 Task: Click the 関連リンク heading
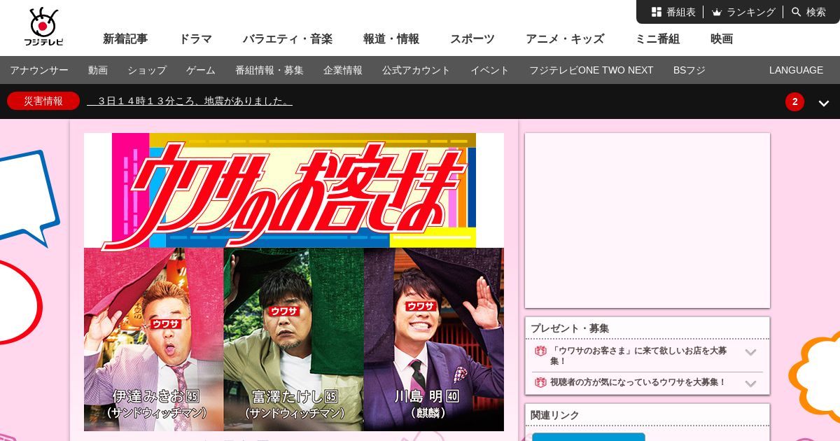pyautogui.click(x=555, y=415)
